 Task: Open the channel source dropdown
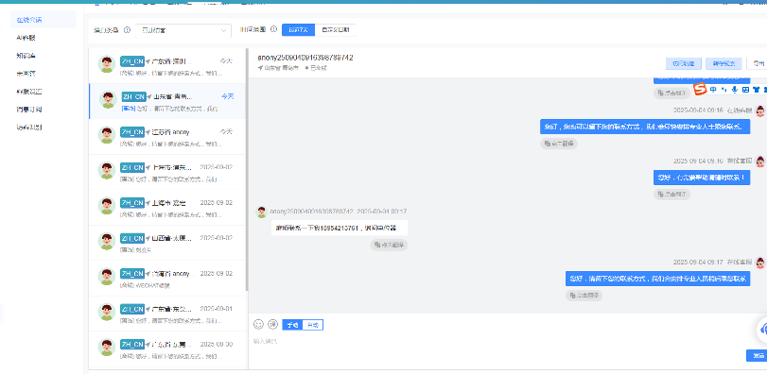point(183,30)
